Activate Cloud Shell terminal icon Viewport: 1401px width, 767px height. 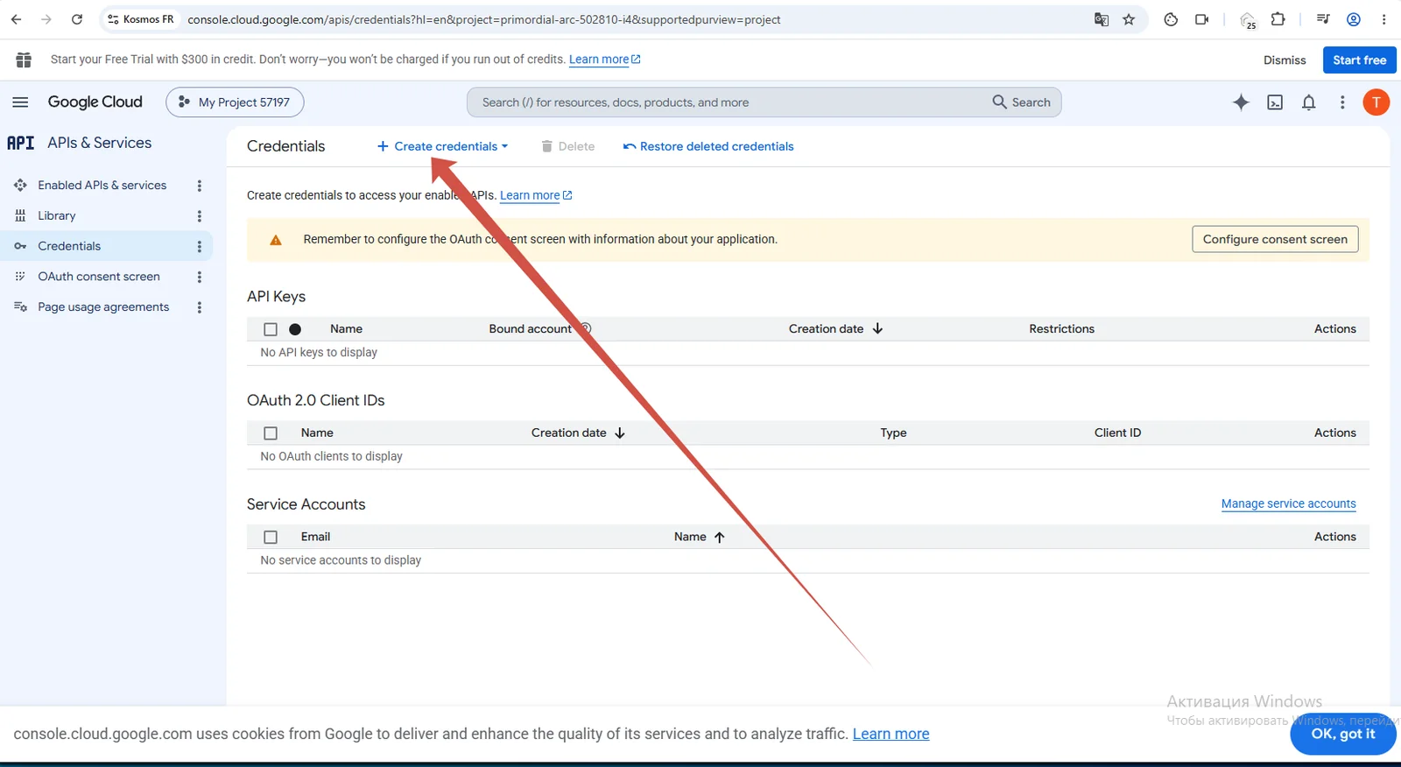coord(1275,102)
